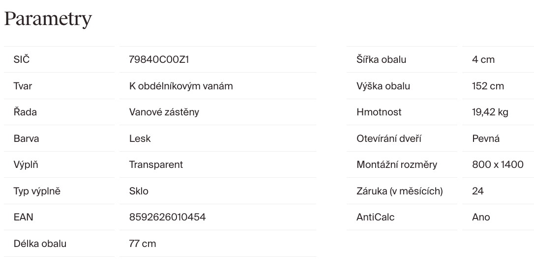Click the Šířka obalu label
The height and width of the screenshot is (272, 534).
click(x=381, y=60)
